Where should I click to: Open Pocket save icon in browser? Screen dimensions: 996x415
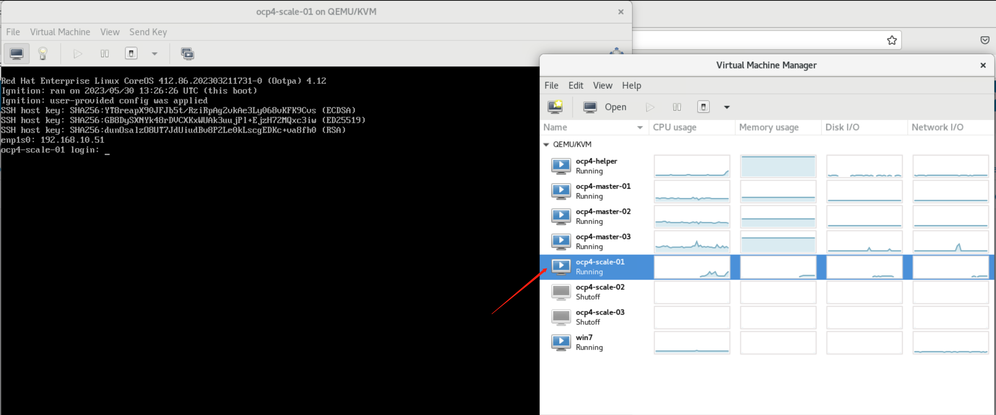[x=985, y=40]
